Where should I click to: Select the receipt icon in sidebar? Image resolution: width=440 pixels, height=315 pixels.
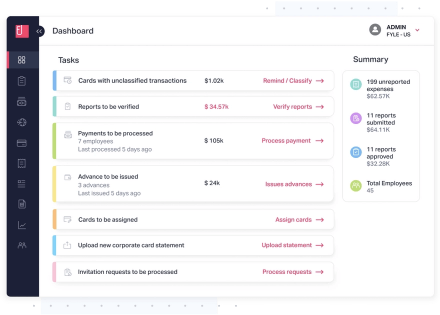pyautogui.click(x=21, y=163)
